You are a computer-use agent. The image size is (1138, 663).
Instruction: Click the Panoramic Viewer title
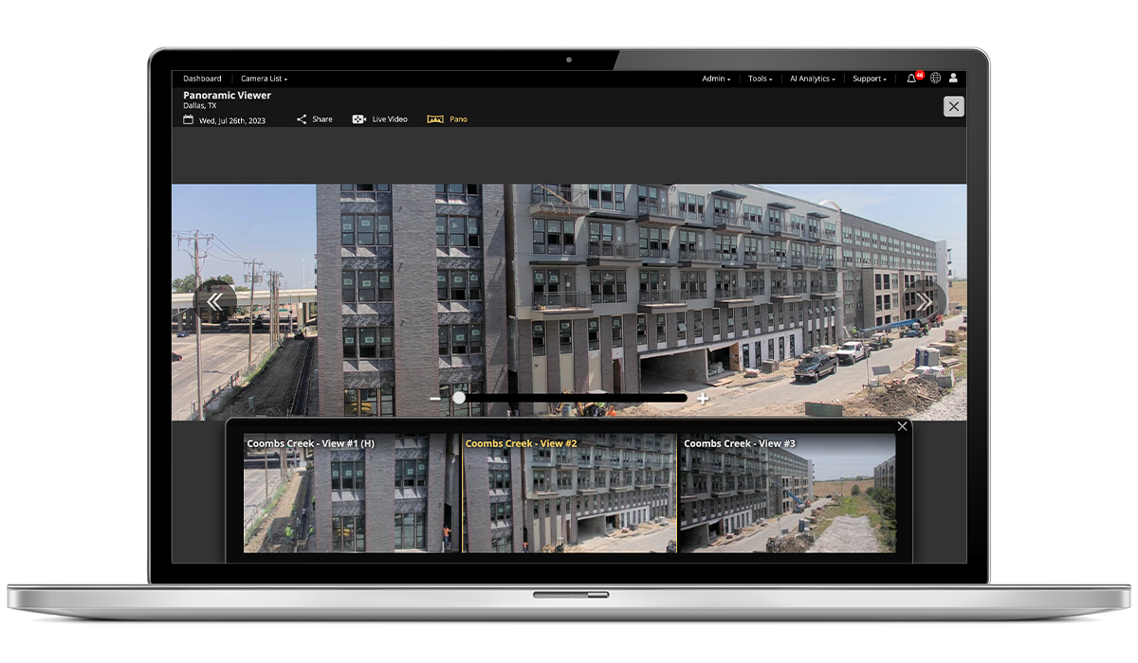tap(227, 96)
